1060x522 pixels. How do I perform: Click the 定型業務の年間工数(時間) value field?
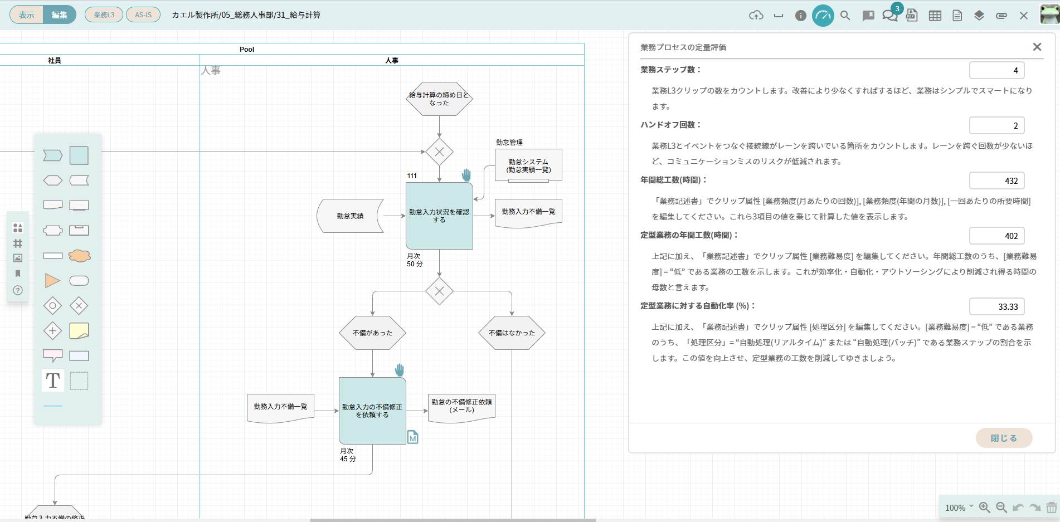click(997, 236)
